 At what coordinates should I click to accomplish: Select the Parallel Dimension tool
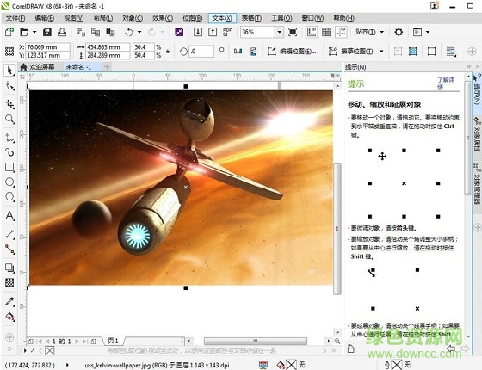(x=9, y=234)
